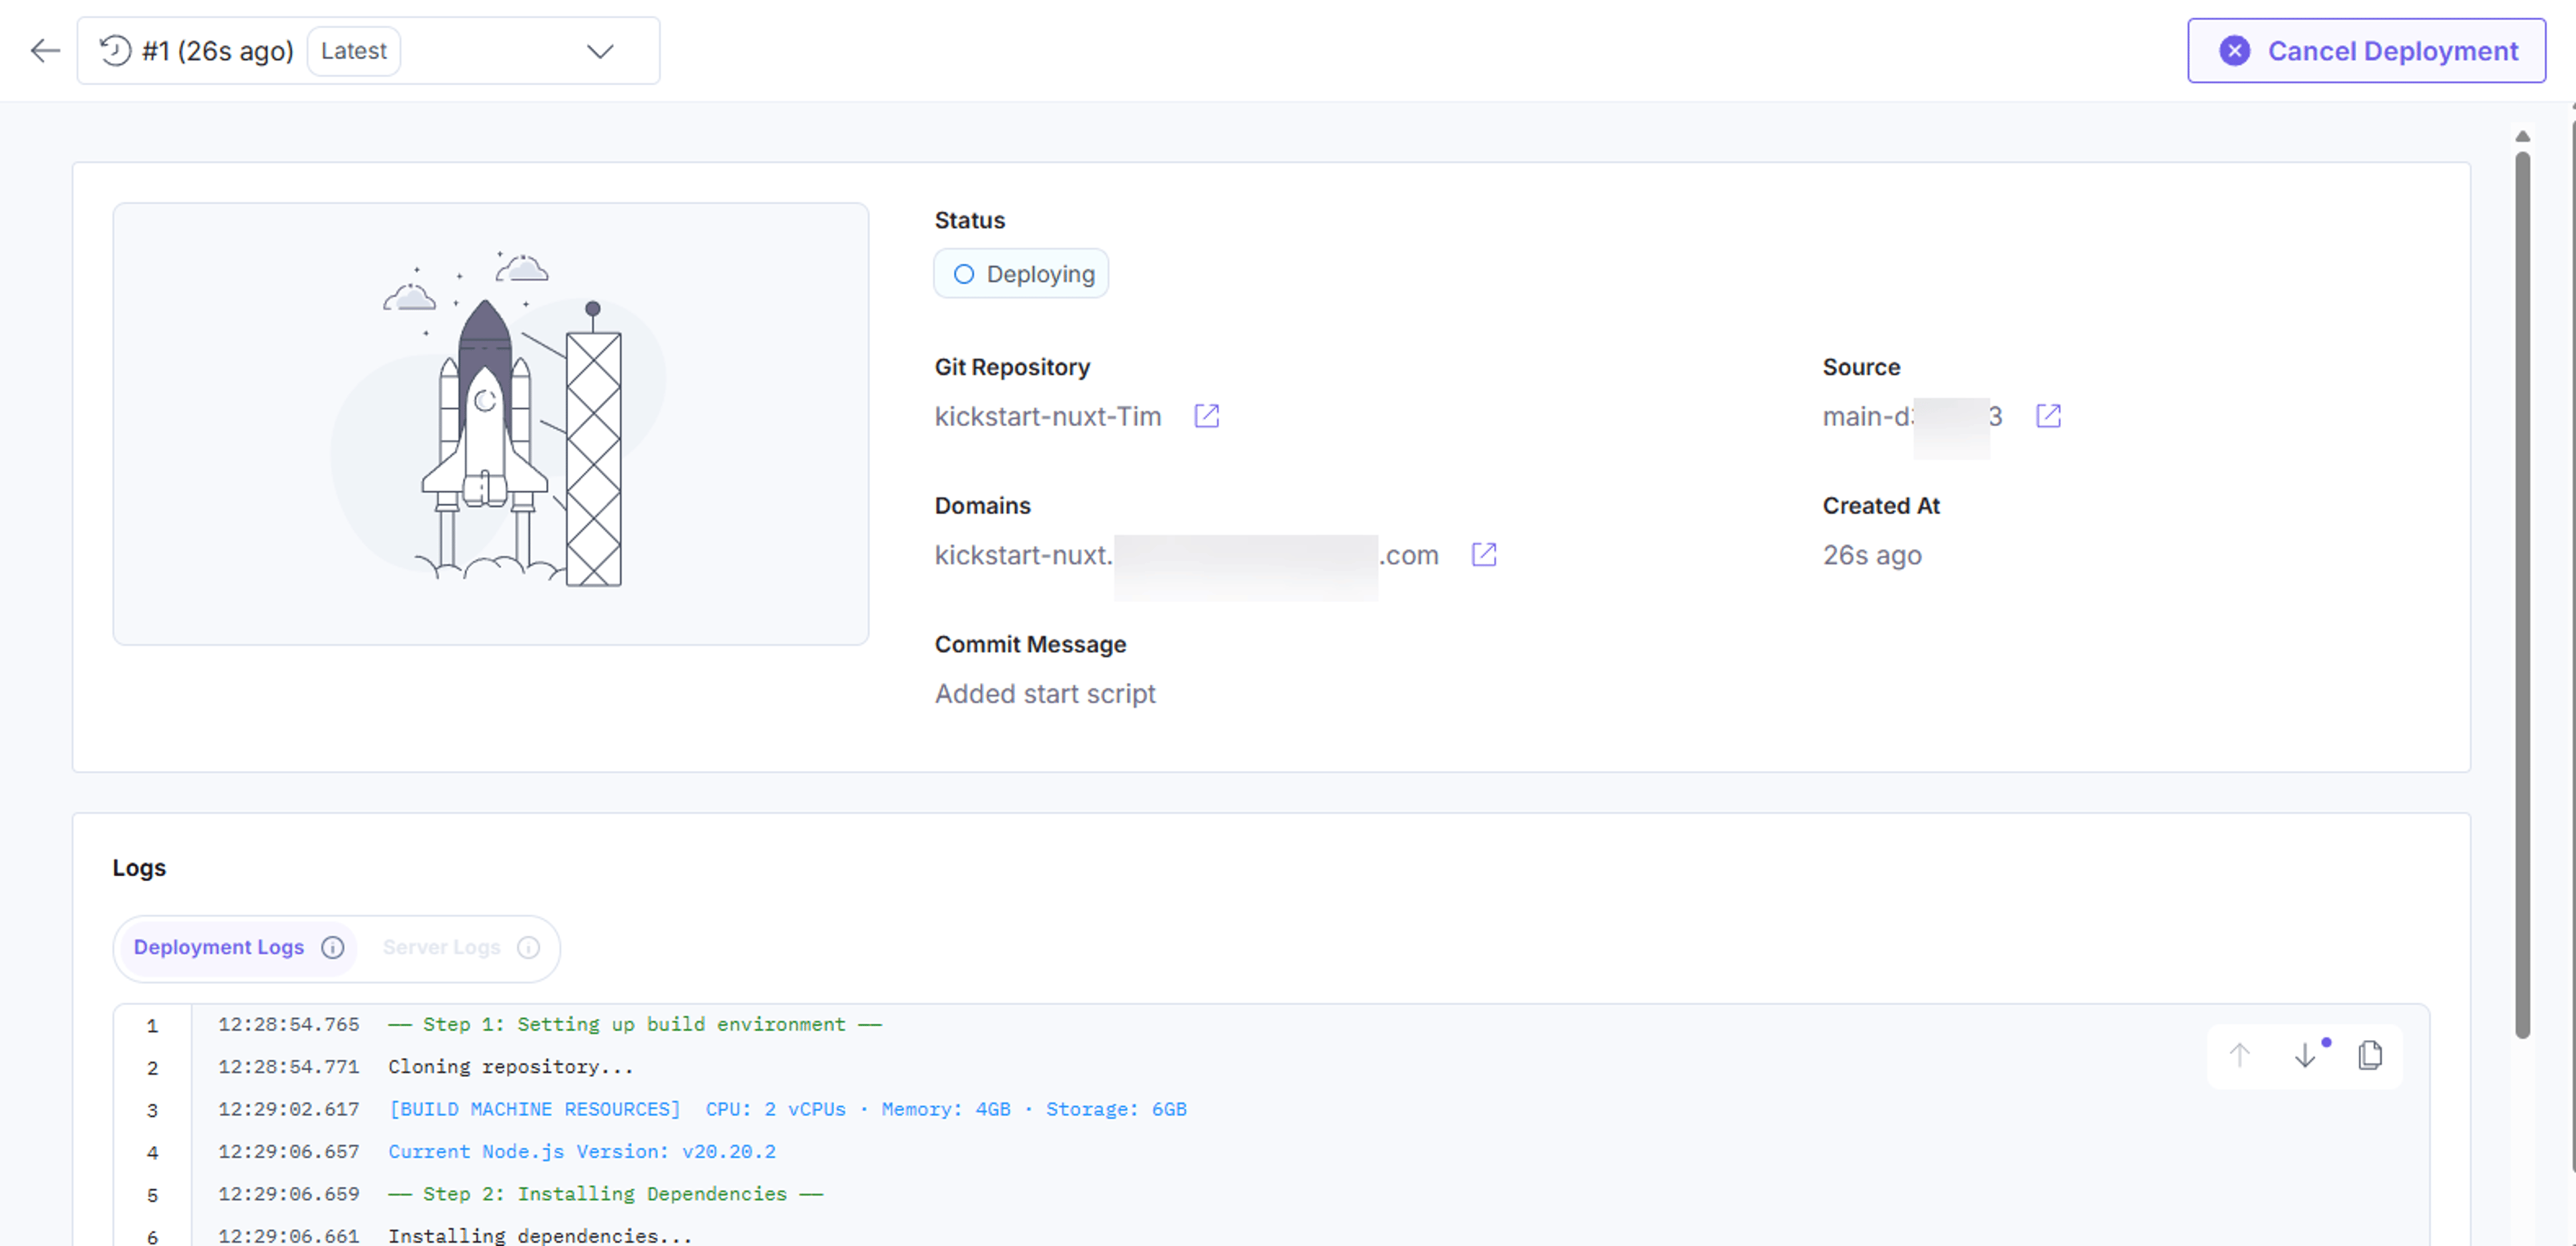
Task: Click the rocket launch illustration thumbnail
Action: [x=491, y=424]
